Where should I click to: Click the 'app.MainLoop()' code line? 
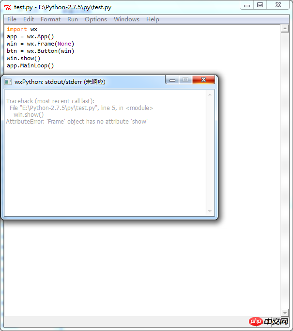pos(31,65)
